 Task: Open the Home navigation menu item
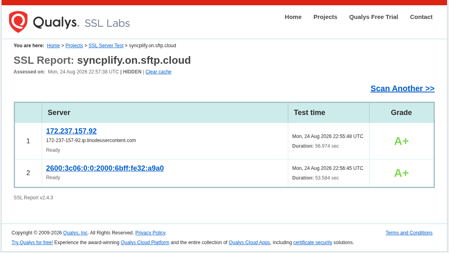pyautogui.click(x=293, y=17)
